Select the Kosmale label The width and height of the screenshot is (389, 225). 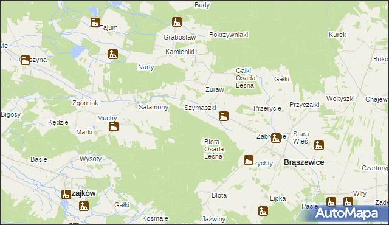pos(155,218)
